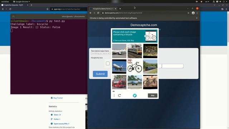Open a new tab in Democaptcha window
This screenshot has width=229, height=129.
120,9
